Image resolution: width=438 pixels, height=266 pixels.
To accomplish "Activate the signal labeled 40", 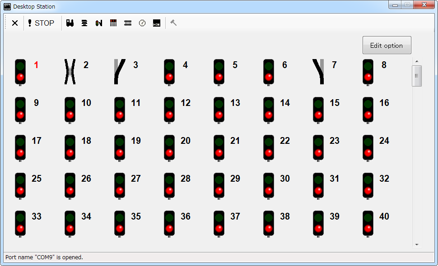I will pos(368,224).
